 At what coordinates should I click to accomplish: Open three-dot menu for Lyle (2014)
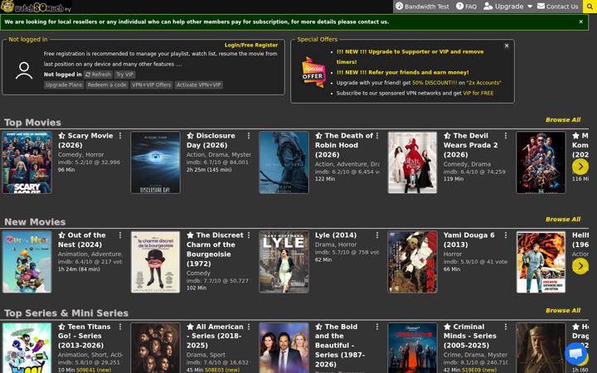377,235
